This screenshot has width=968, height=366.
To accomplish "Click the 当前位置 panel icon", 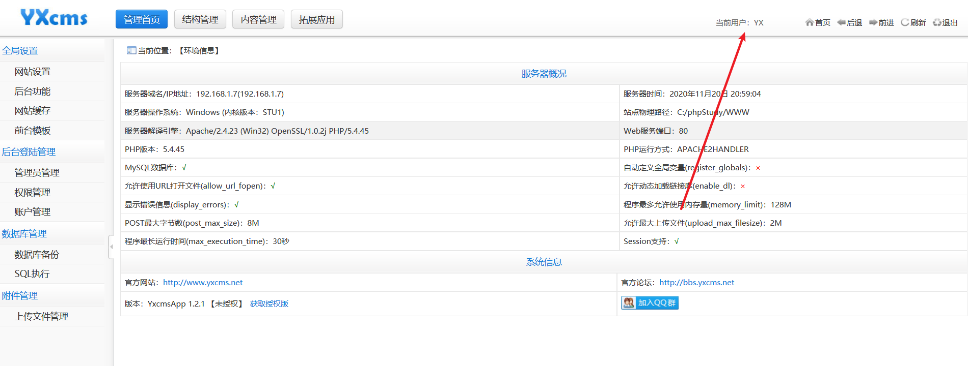I will 131,50.
